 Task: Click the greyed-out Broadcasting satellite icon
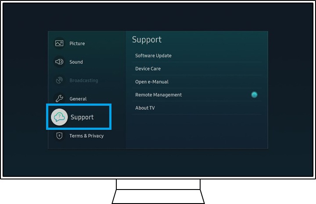point(59,80)
